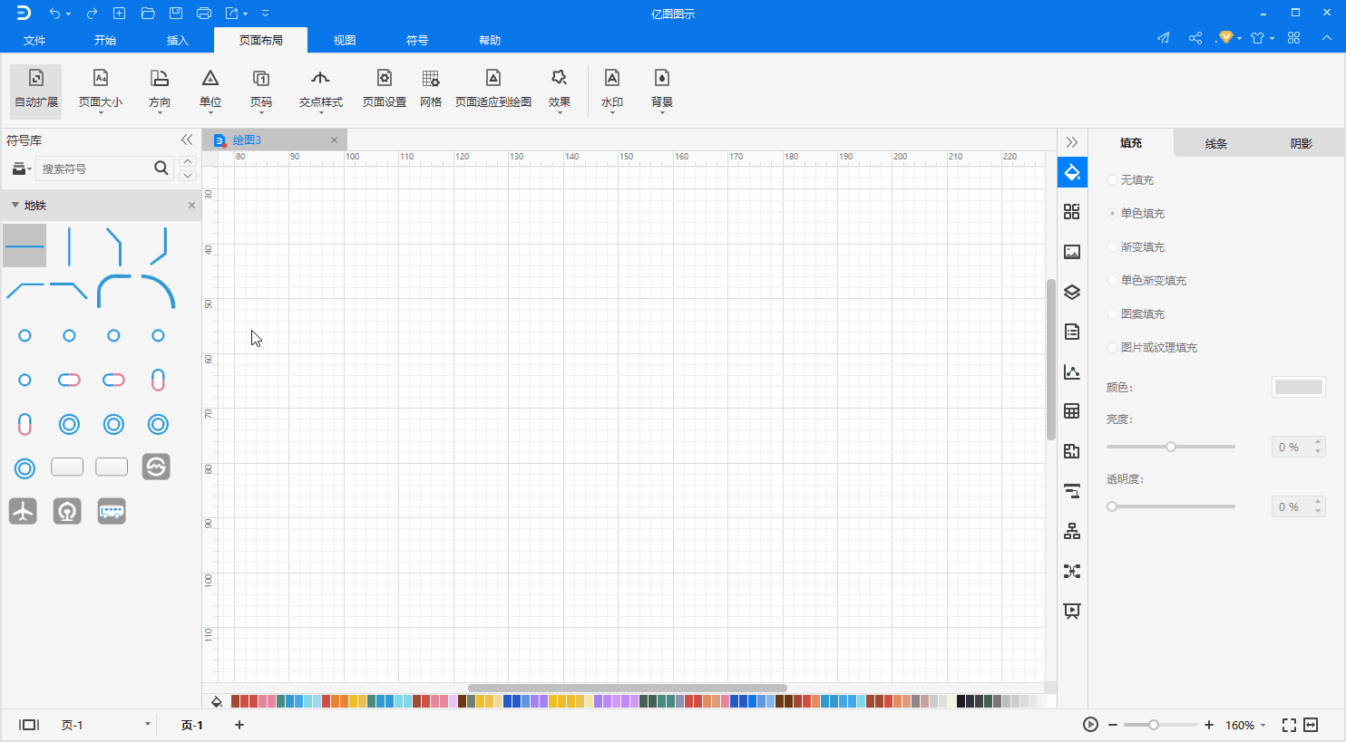Click the zoom out minus button
1346x742 pixels.
coord(1113,725)
